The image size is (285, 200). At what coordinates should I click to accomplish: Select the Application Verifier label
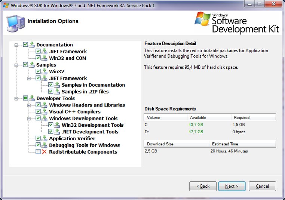pyautogui.click(x=72, y=138)
